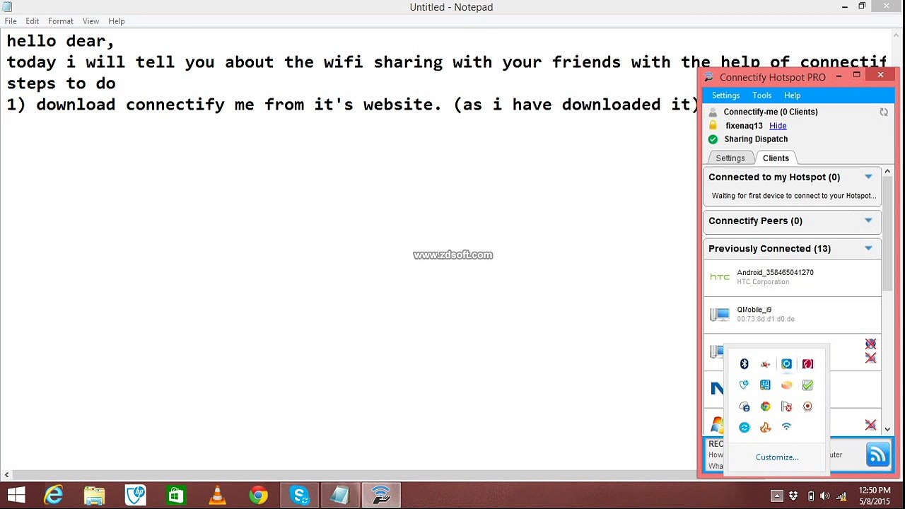
Task: Click the green checkmark tray icon
Action: point(807,385)
